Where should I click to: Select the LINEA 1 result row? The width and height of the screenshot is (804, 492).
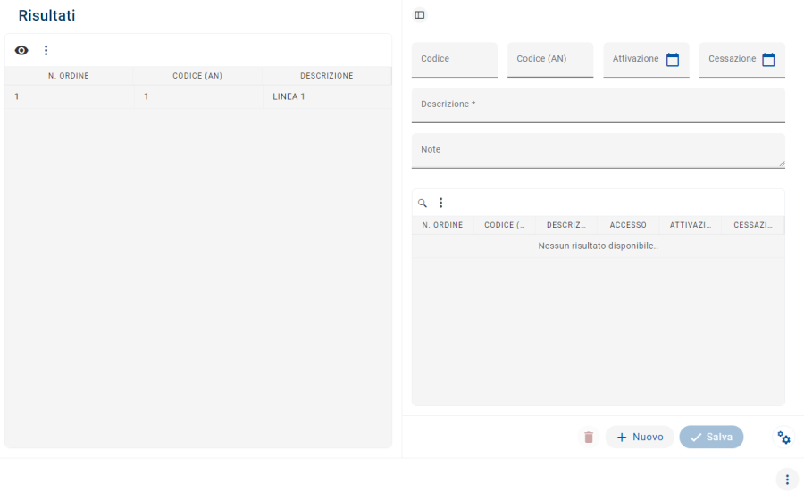pyautogui.click(x=198, y=96)
